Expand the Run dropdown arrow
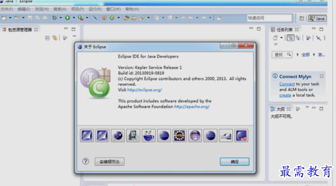This screenshot has height=186, width=336. pos(74,18)
